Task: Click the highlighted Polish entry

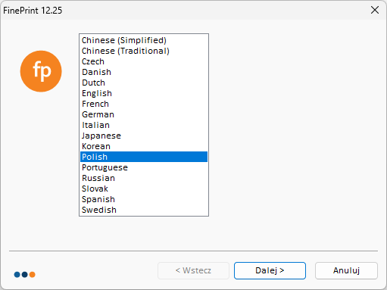Action: click(x=144, y=157)
